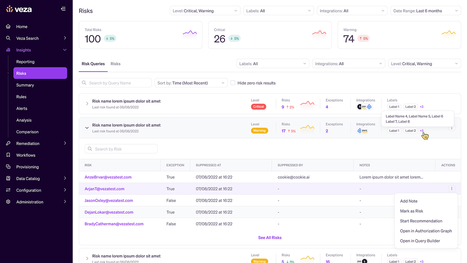Image resolution: width=467 pixels, height=263 pixels.
Task: Open the Date Range dropdown
Action: tap(426, 11)
